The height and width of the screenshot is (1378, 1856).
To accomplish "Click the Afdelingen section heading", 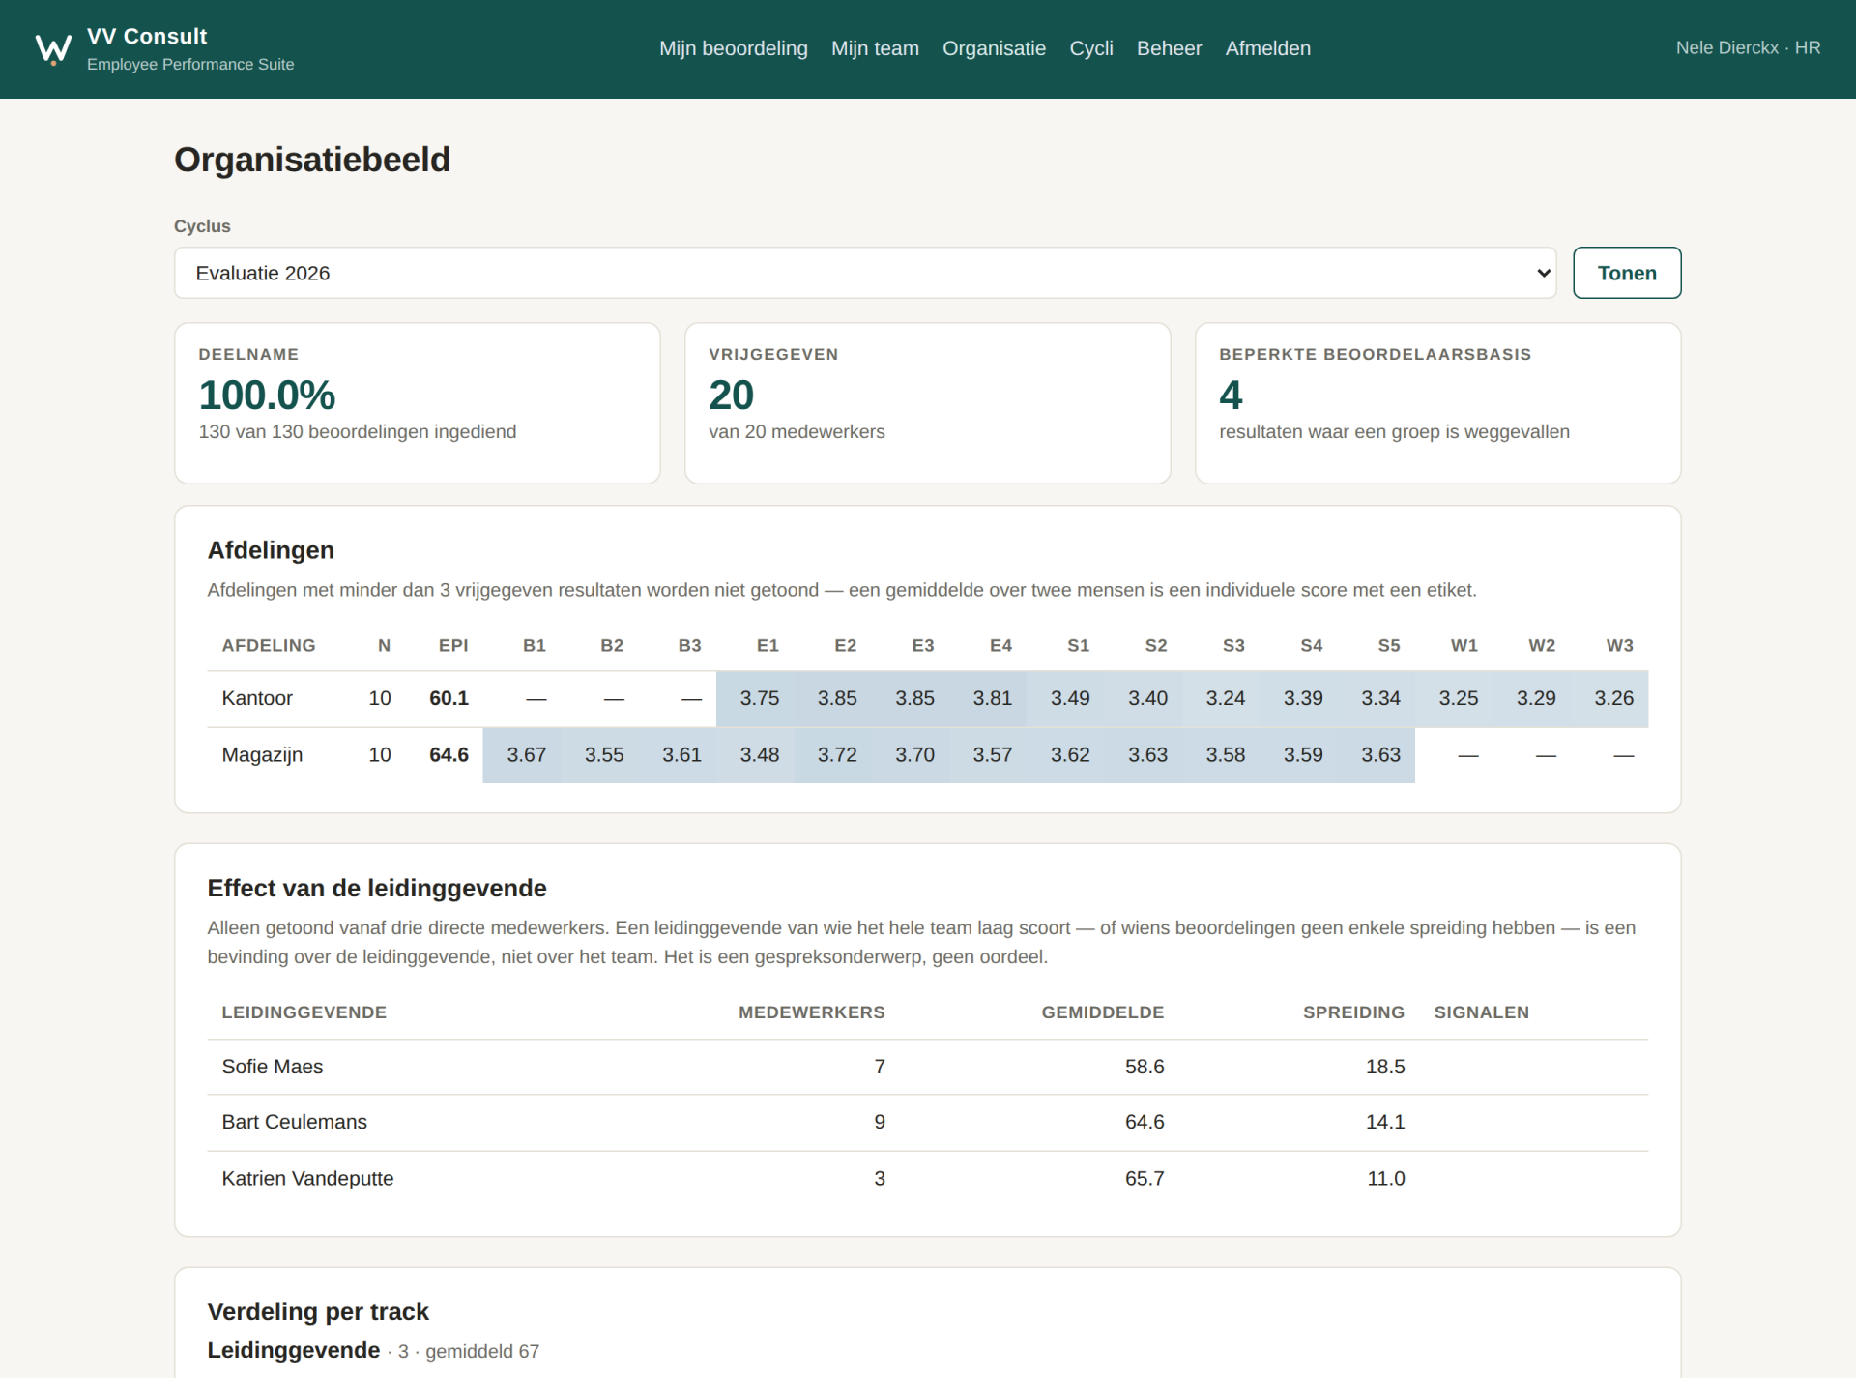I will coord(271,550).
